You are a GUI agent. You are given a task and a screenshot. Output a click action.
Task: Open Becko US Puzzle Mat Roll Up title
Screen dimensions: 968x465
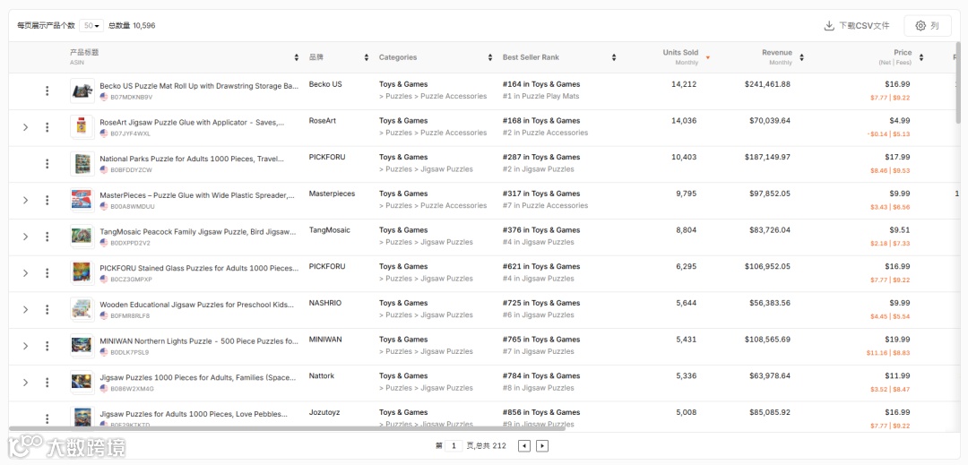point(199,86)
